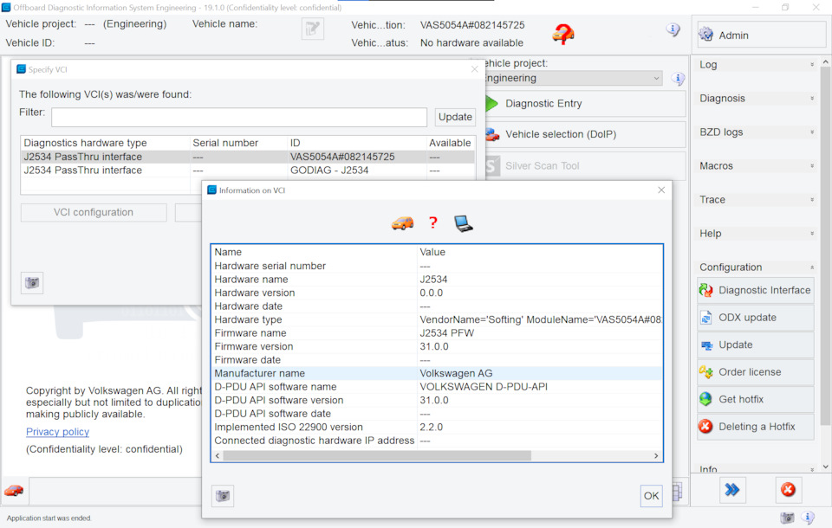This screenshot has height=528, width=832.
Task: Click the blue double-arrow forward button
Action: (732, 490)
